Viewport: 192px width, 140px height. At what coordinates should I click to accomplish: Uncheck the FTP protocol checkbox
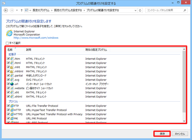(8, 105)
